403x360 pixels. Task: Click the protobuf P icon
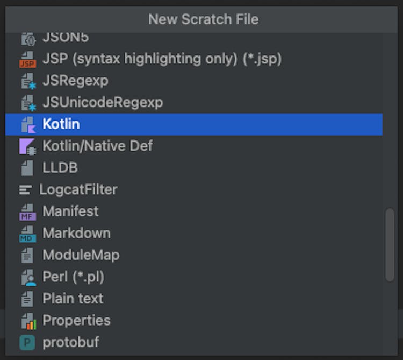27,342
